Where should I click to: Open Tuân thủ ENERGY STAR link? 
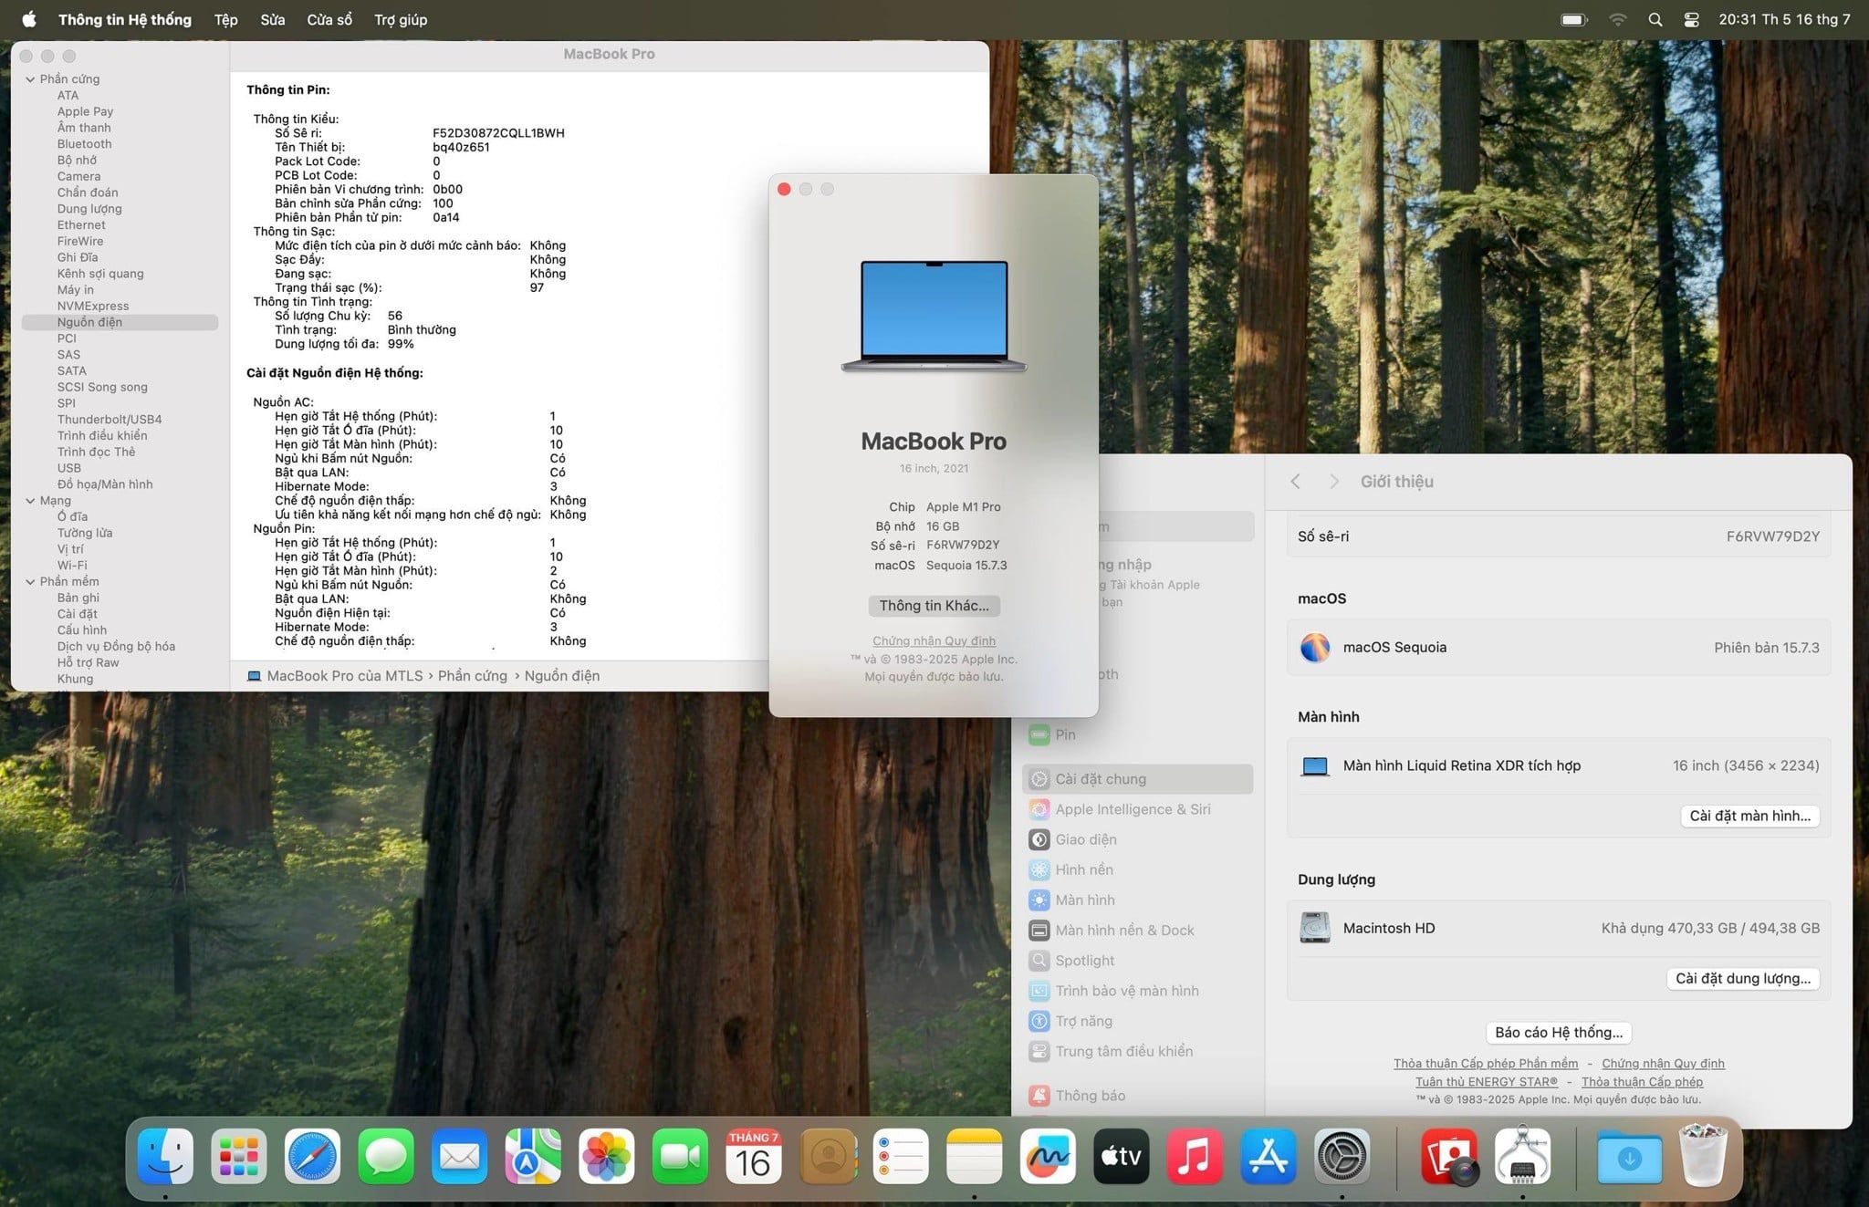[x=1487, y=1081]
